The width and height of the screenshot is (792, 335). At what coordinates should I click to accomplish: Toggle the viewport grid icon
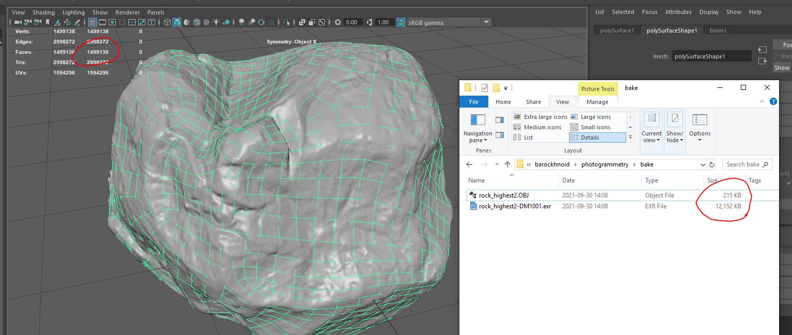click(x=93, y=22)
